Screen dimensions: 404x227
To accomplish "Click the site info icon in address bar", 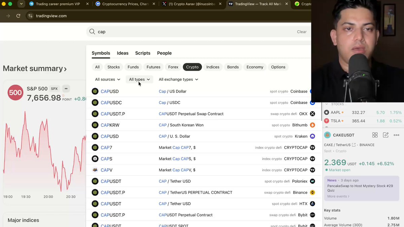I will pos(30,16).
